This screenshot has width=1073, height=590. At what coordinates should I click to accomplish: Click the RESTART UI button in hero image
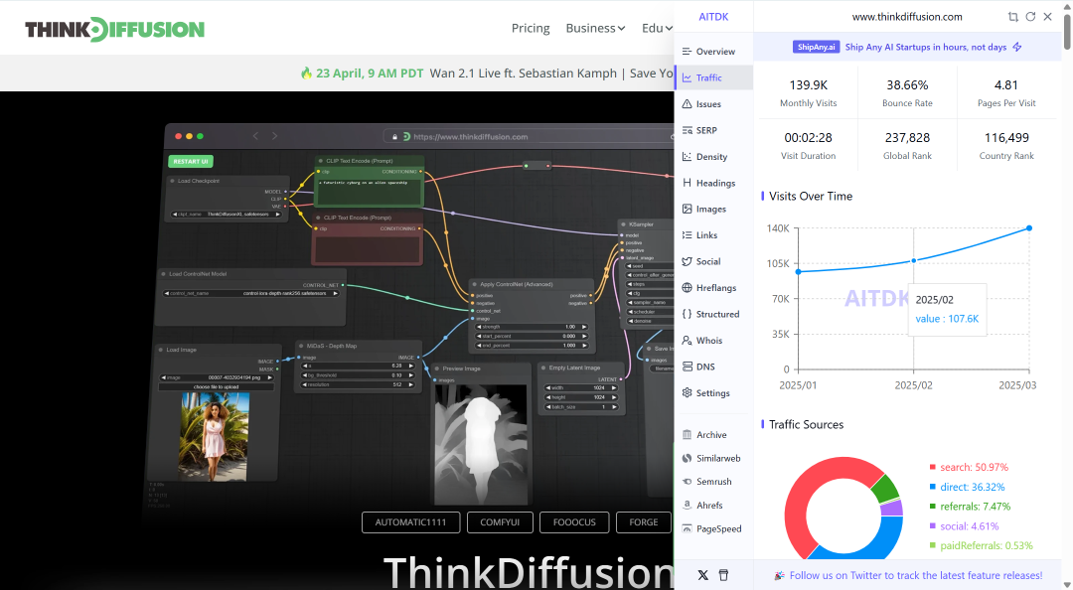pyautogui.click(x=190, y=162)
